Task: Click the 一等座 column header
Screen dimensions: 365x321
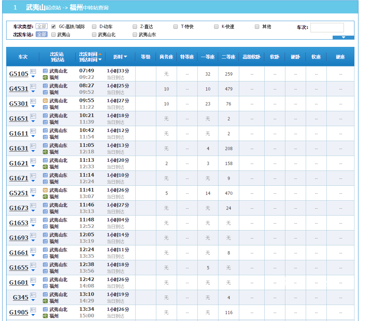Action: click(208, 57)
